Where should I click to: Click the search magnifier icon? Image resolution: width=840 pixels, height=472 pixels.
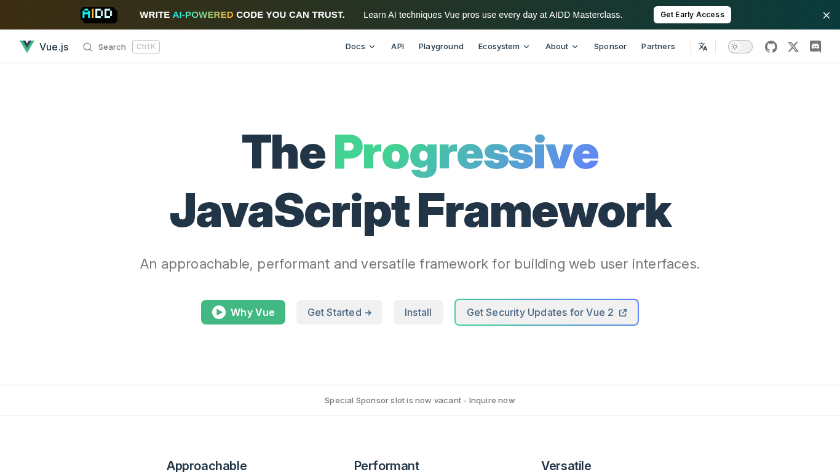[88, 47]
